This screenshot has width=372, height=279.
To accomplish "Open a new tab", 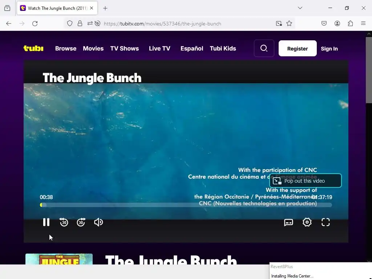I will tap(105, 8).
